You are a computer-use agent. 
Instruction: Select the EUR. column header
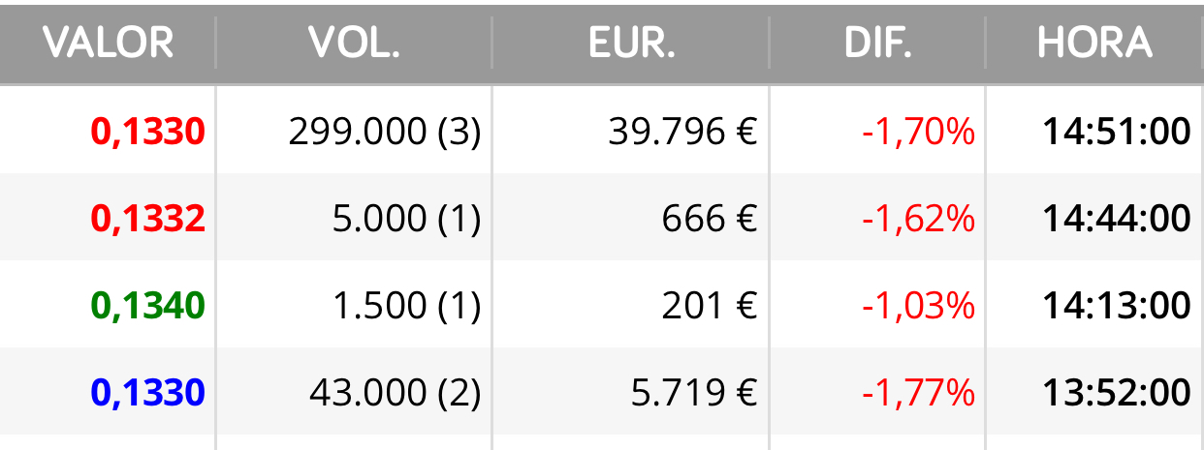[x=631, y=43]
